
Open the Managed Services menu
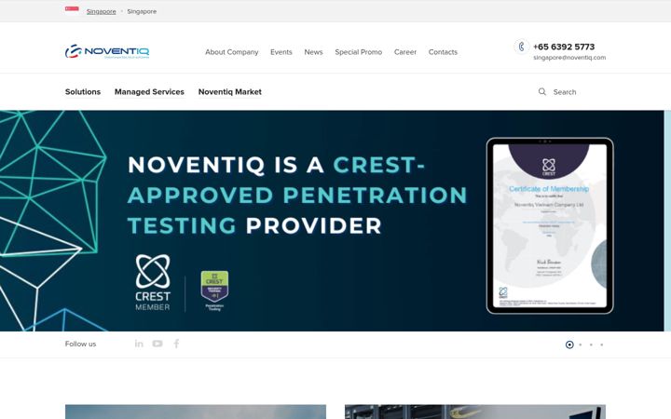pyautogui.click(x=149, y=92)
